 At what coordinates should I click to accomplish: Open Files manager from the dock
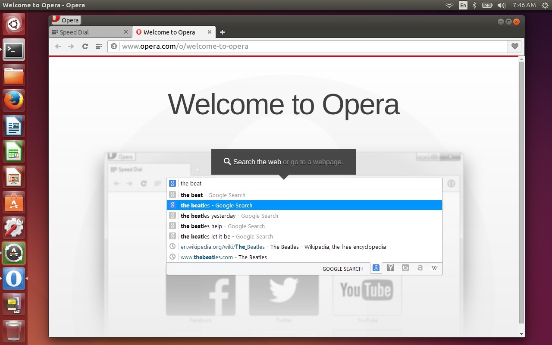click(14, 75)
